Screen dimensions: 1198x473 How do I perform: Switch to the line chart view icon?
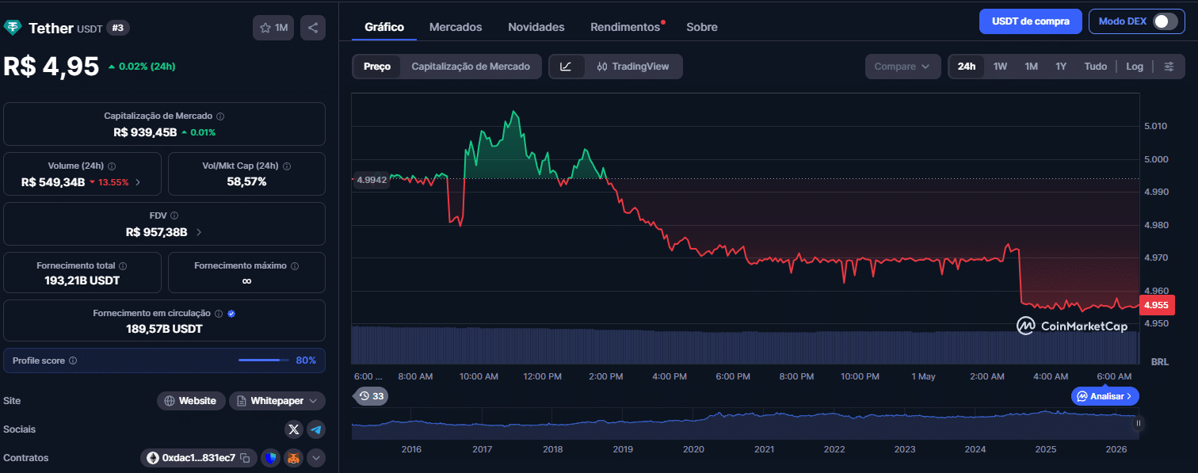[x=566, y=67]
